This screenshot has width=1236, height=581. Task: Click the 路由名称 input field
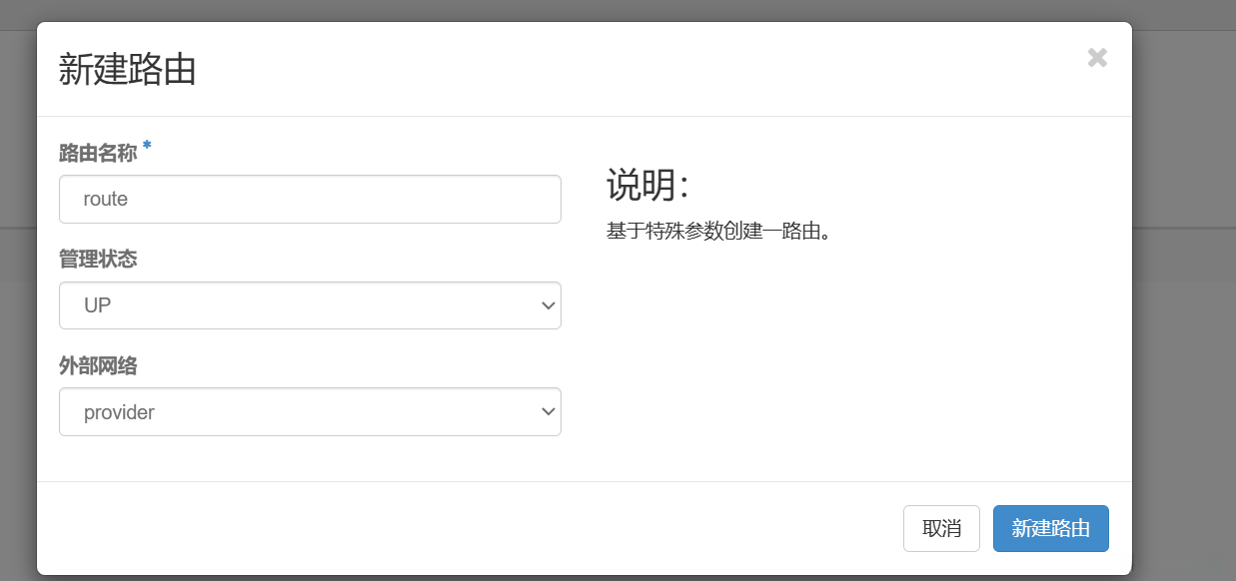click(310, 200)
